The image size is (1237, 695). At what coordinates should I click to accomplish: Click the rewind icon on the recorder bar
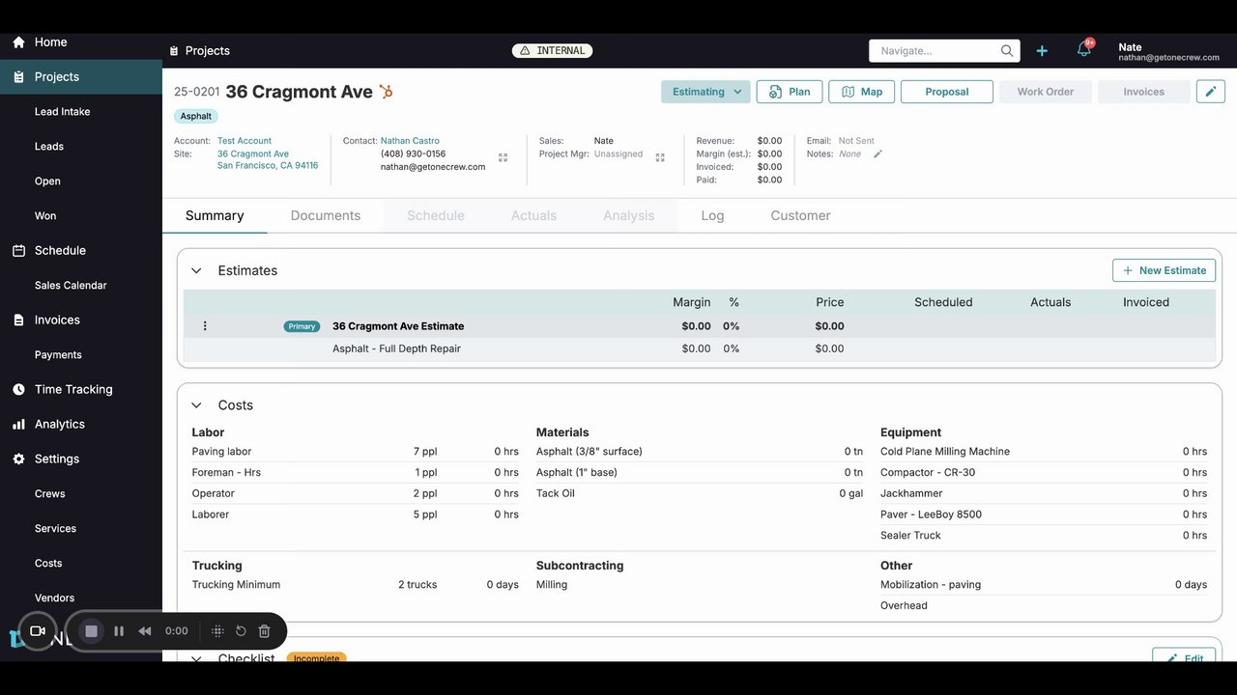point(145,631)
